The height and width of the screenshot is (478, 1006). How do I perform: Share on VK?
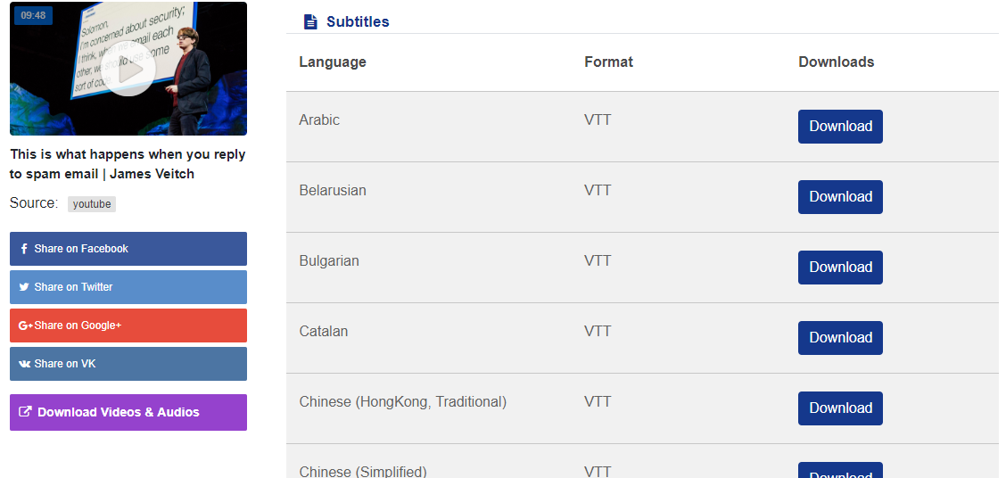(128, 364)
